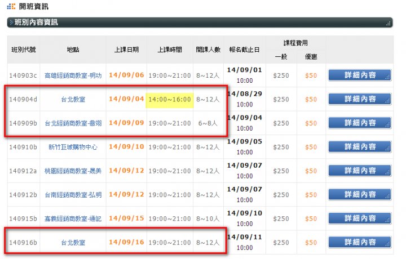Click 開課人數 column header
Viewport: 406px width, 259px height.
[208, 50]
